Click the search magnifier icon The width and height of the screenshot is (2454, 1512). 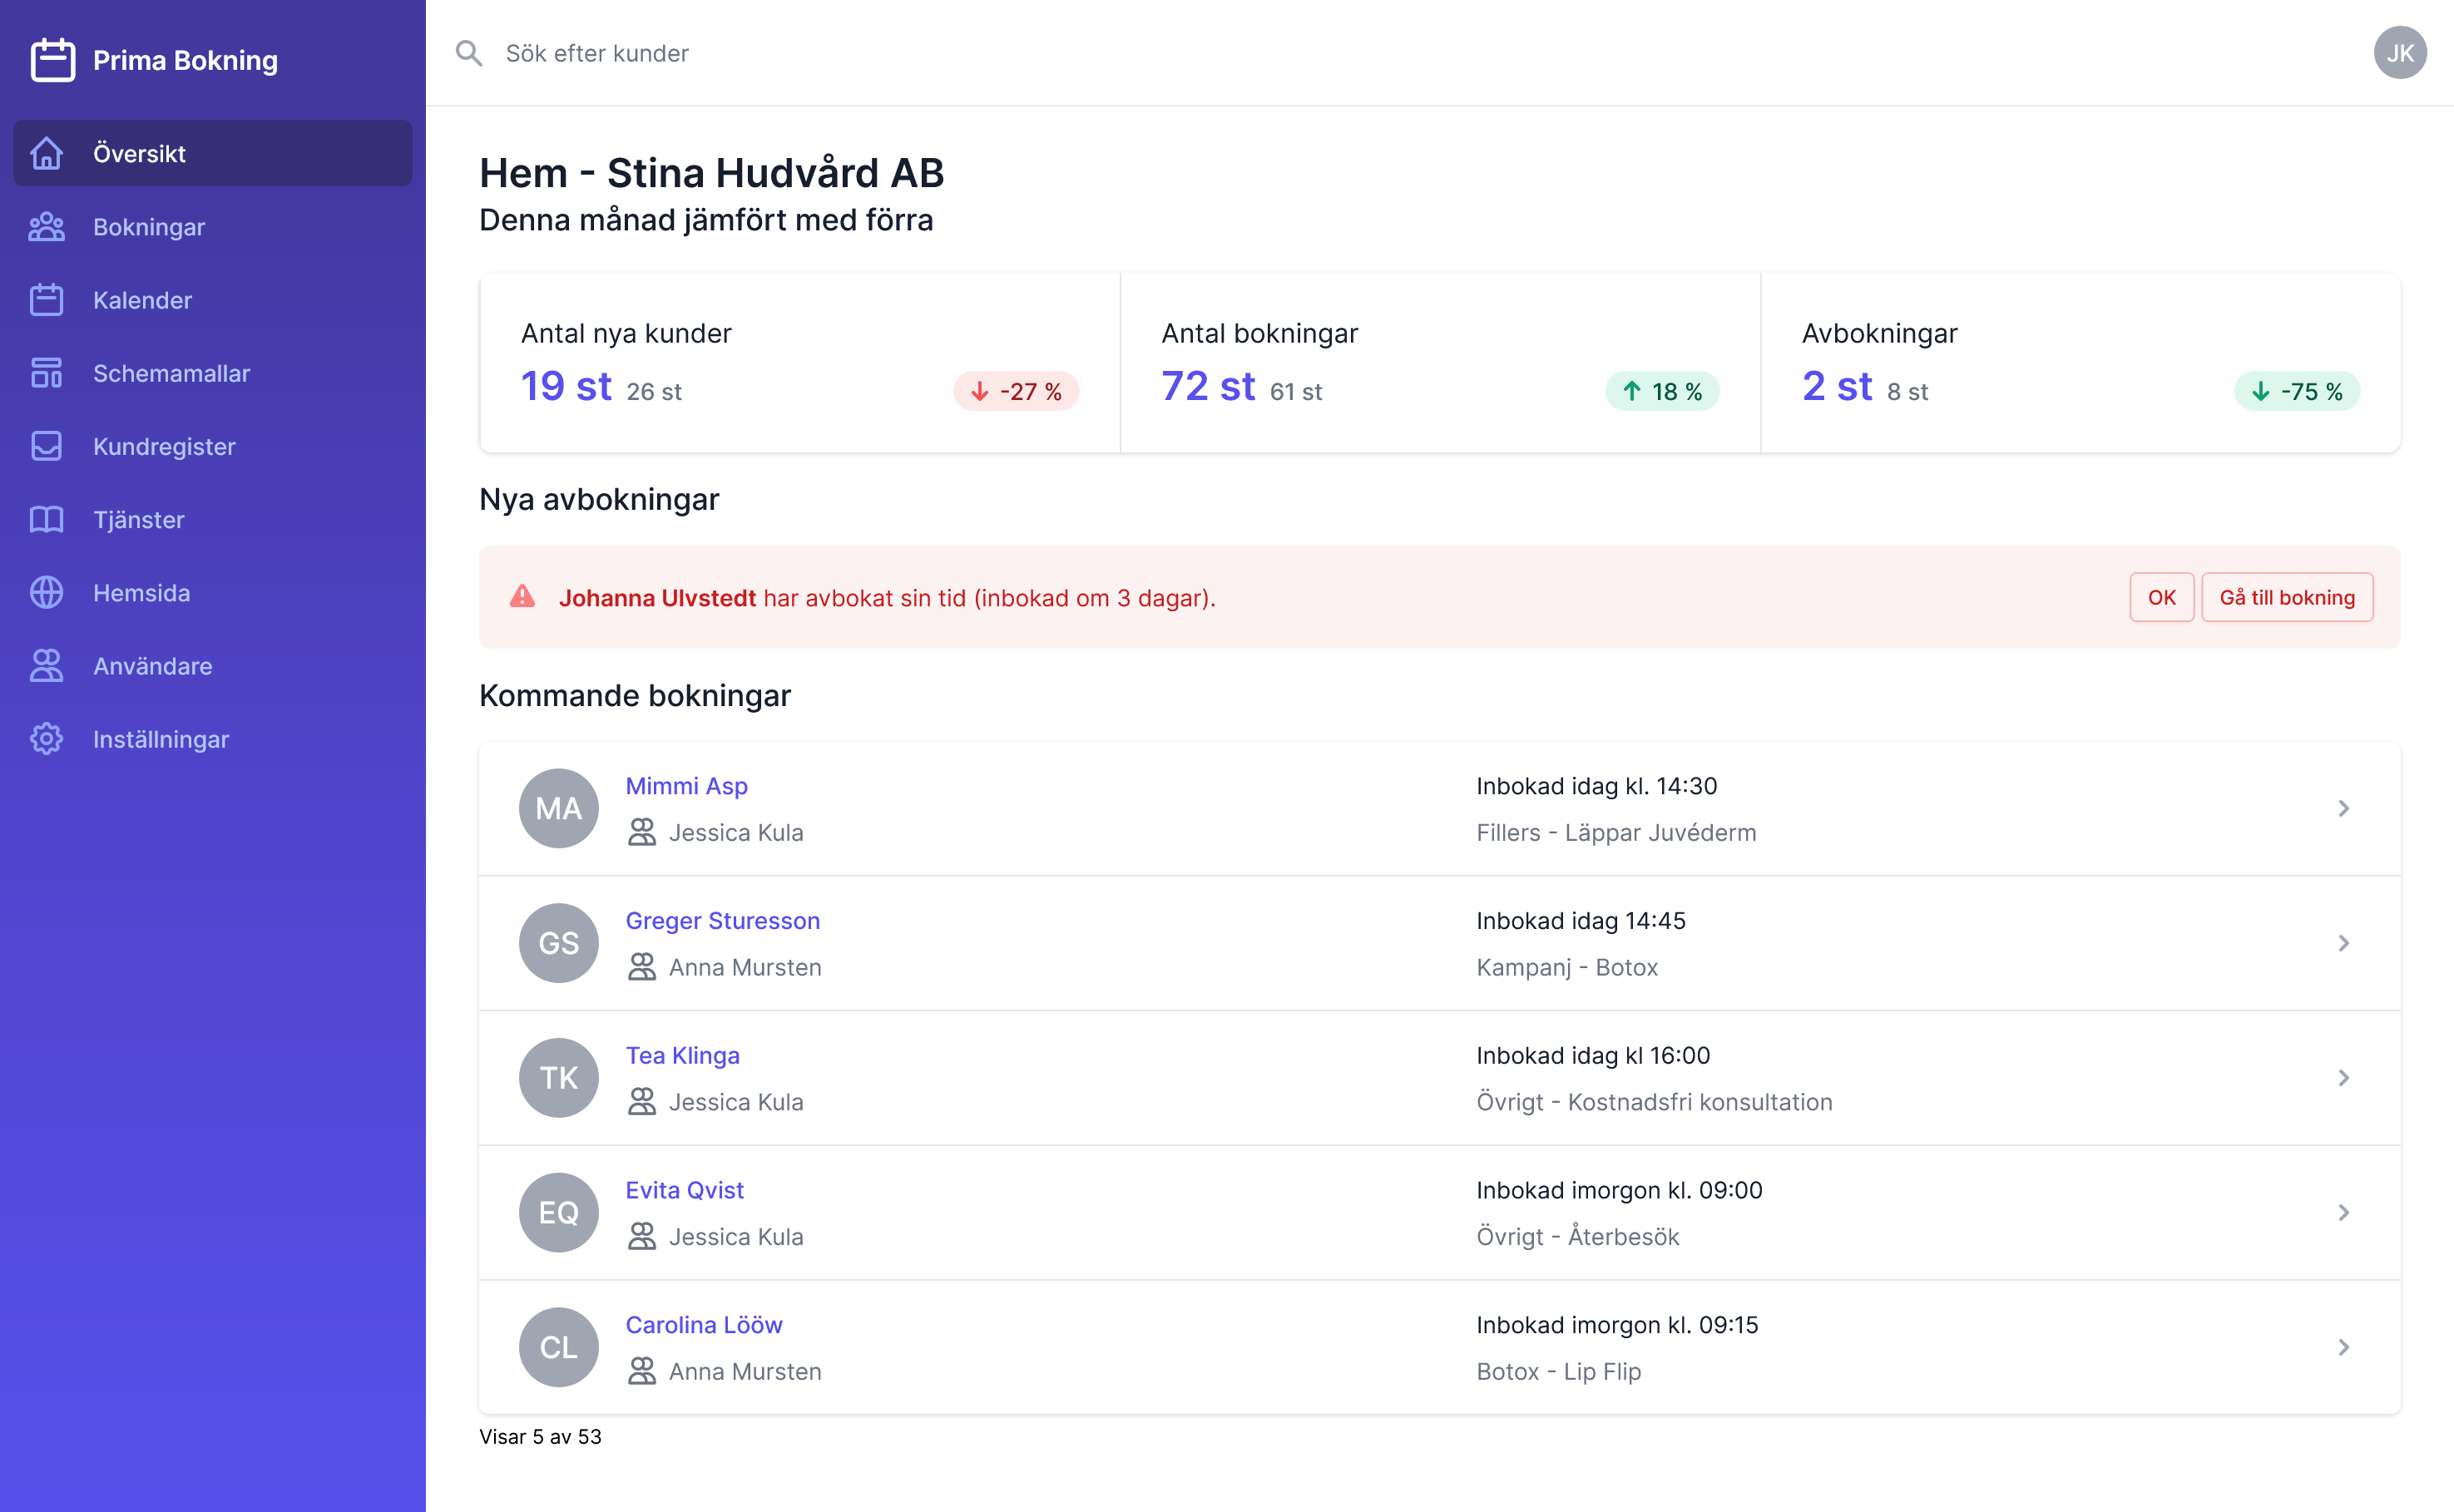click(469, 53)
